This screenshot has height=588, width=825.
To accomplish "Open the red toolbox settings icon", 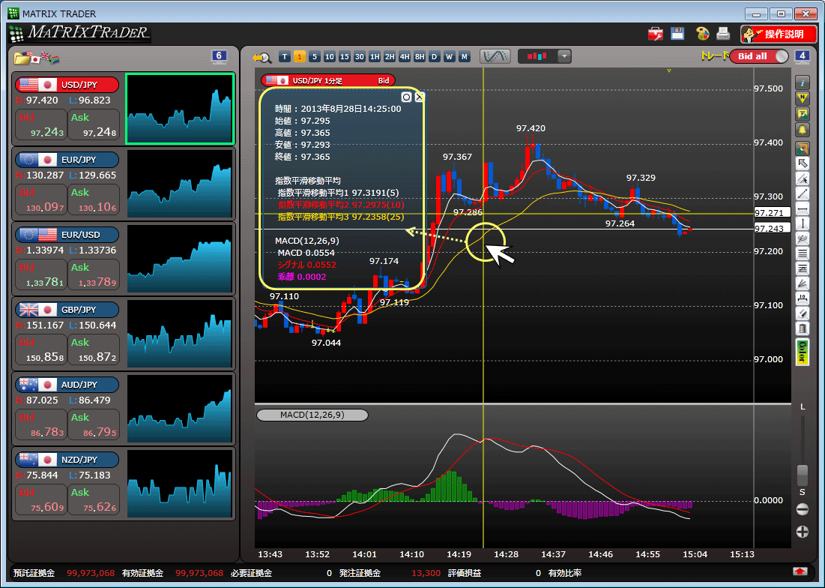I will 655,34.
